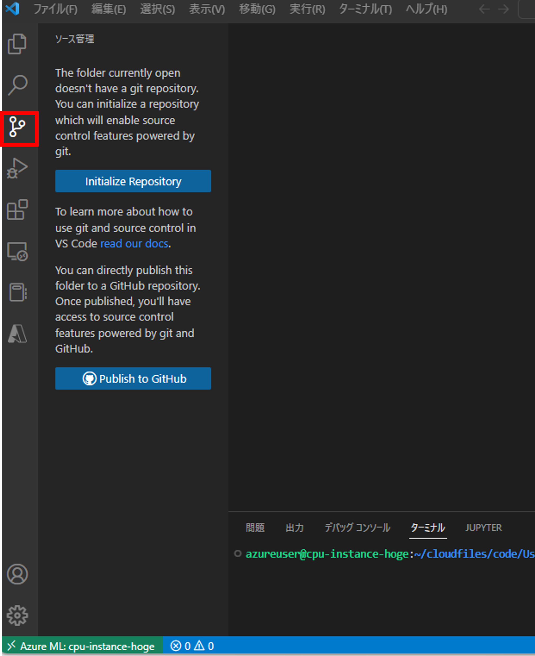Open the Explorer view

pyautogui.click(x=17, y=44)
